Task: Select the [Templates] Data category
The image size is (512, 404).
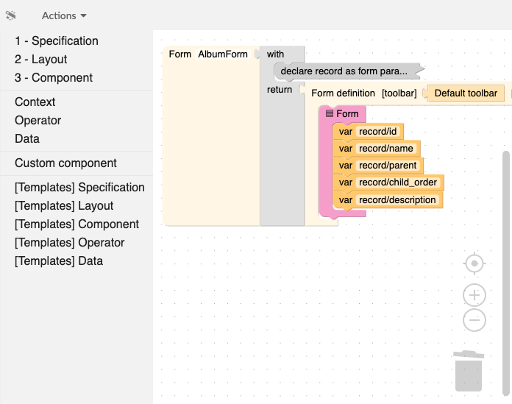Action: click(59, 261)
